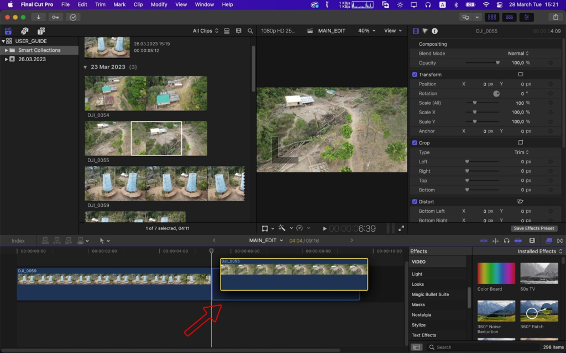Viewport: 566px width, 353px height.
Task: Disable the Transform checkbox
Action: pos(415,74)
